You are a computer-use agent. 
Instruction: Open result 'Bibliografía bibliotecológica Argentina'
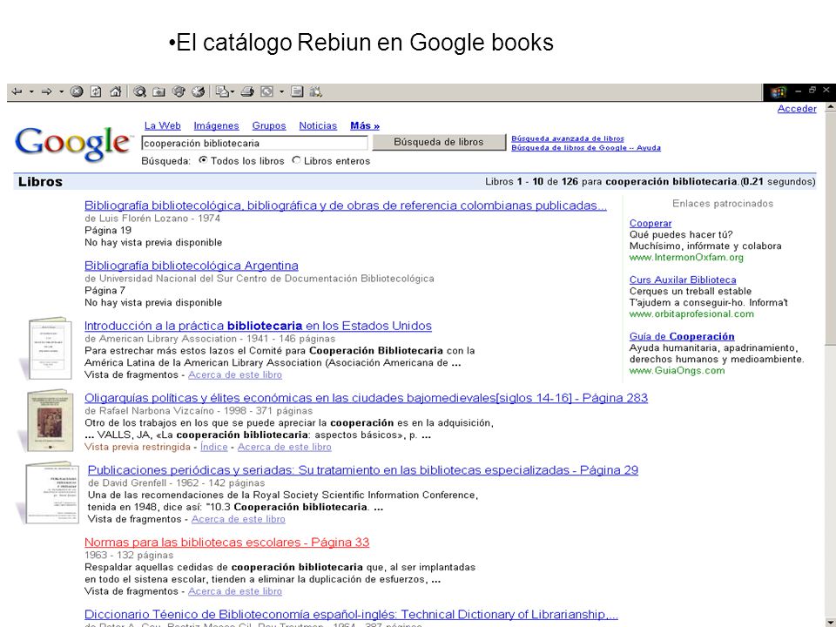point(192,266)
